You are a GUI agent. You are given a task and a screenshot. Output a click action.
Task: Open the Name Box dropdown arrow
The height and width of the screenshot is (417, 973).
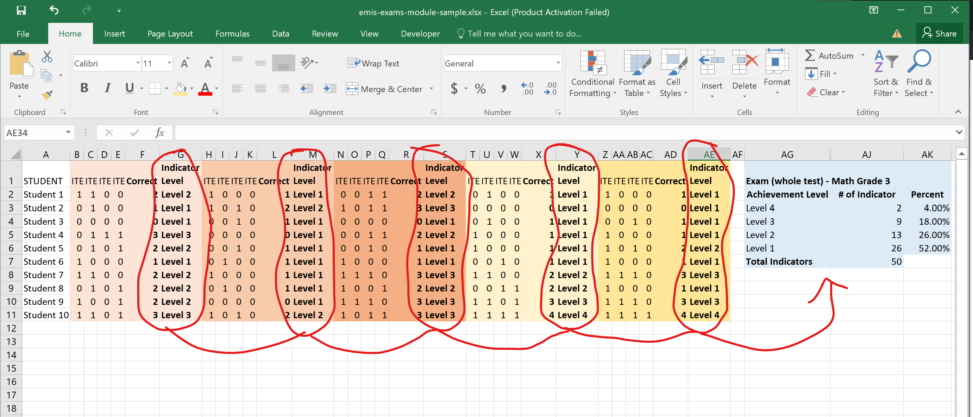tap(68, 133)
